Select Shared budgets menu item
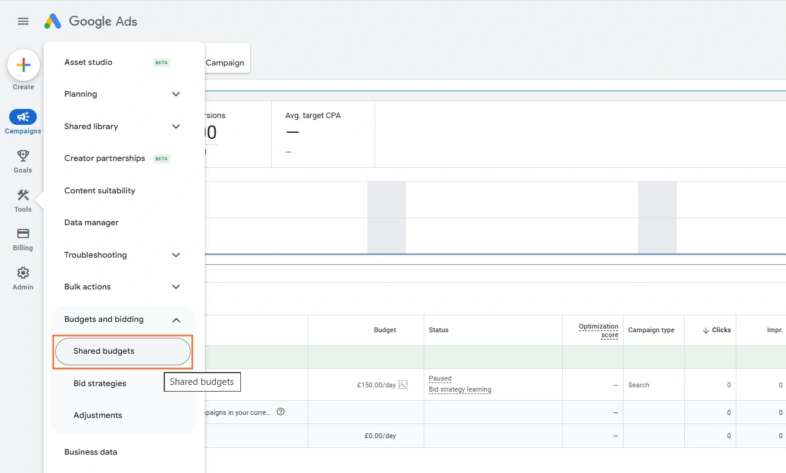 click(x=123, y=352)
